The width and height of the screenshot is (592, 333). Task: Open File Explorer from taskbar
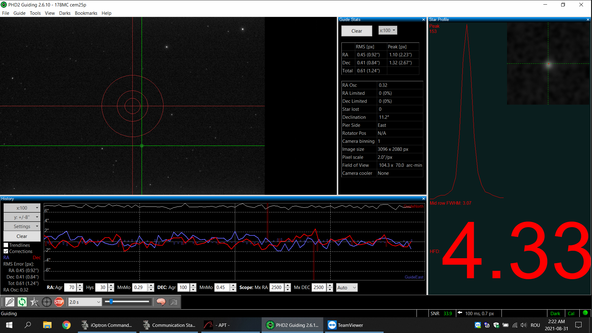coord(47,325)
